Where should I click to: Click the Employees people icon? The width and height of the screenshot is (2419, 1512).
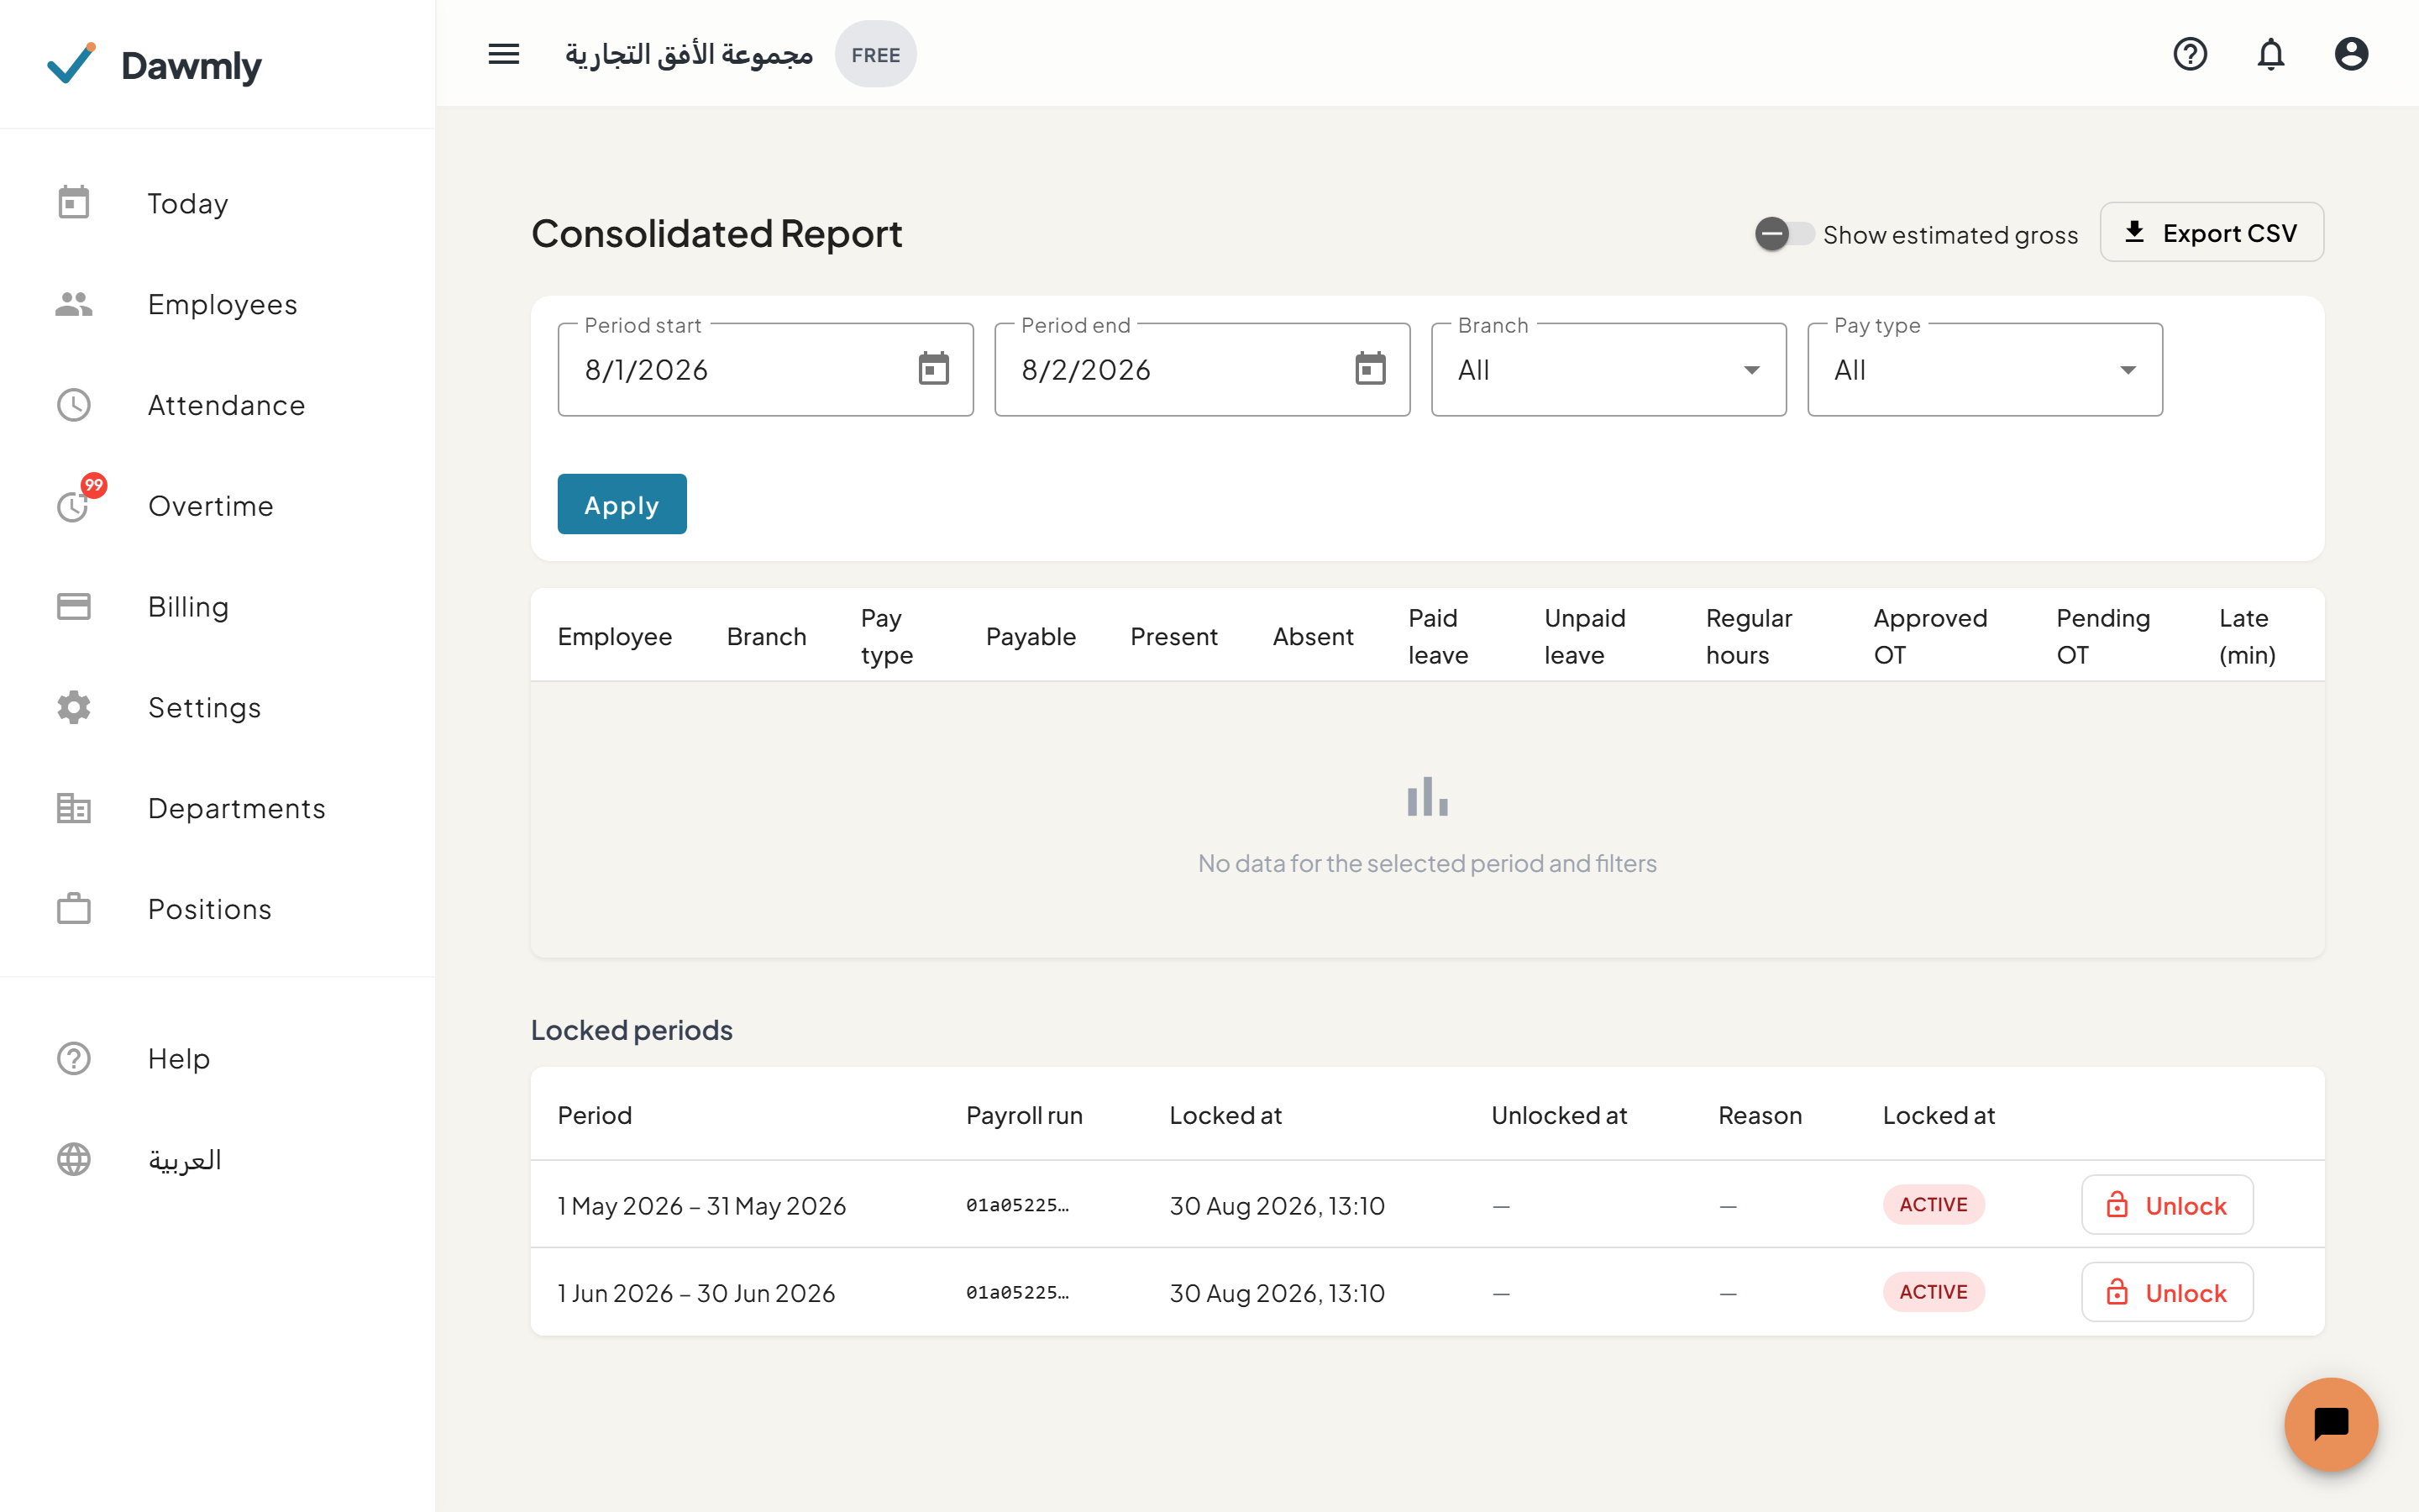(x=74, y=304)
